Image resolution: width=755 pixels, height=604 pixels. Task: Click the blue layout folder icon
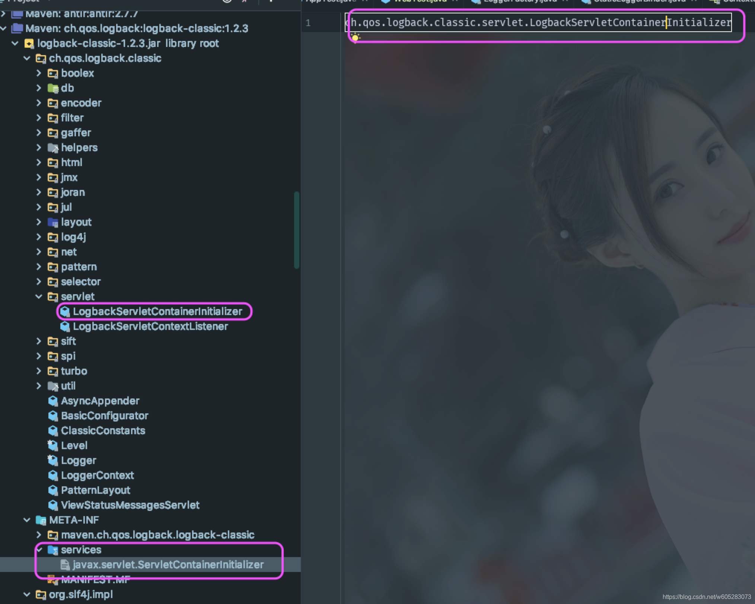(x=53, y=222)
